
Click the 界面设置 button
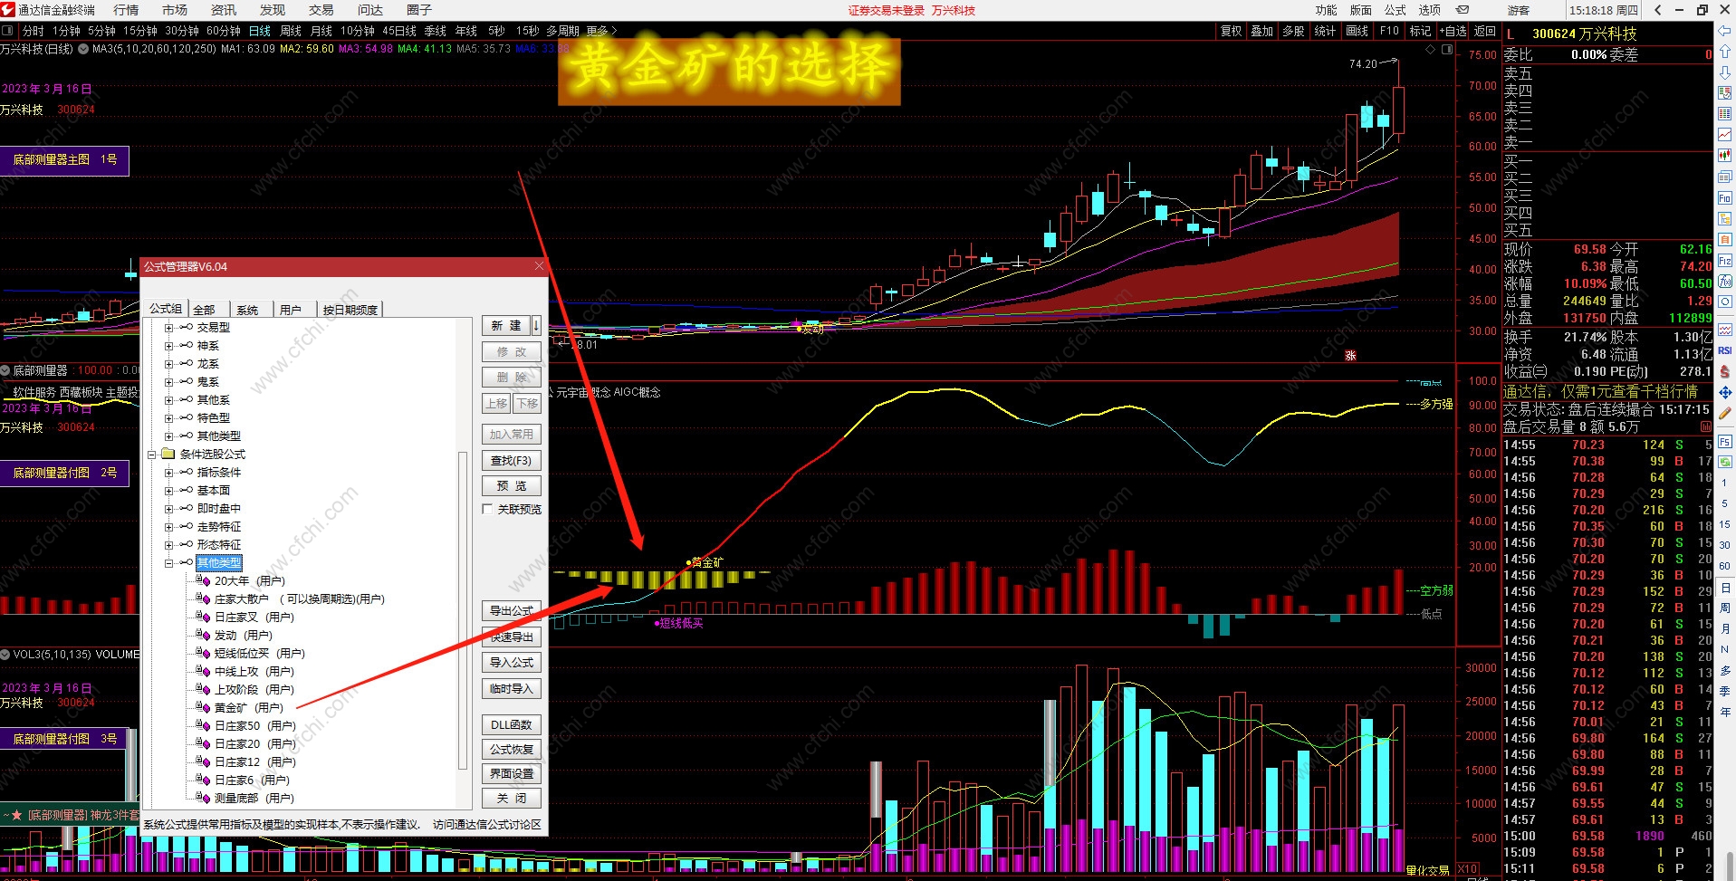click(x=512, y=774)
